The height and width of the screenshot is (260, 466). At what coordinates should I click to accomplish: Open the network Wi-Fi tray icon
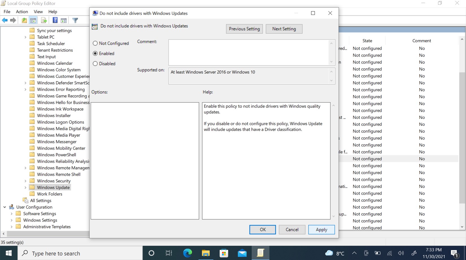click(389, 253)
